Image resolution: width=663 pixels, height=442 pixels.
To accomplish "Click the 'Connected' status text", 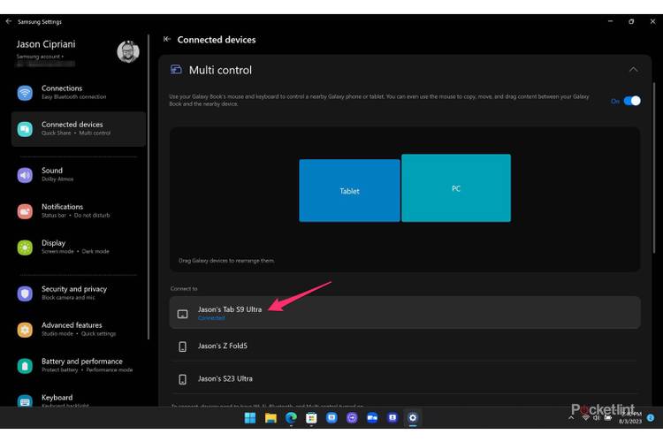I will pyautogui.click(x=211, y=318).
